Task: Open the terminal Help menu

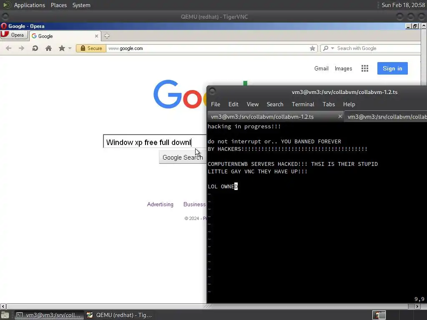Action: 349,104
